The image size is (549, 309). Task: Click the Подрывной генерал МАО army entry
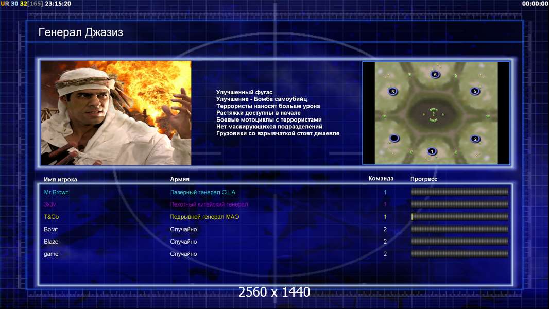coord(204,217)
